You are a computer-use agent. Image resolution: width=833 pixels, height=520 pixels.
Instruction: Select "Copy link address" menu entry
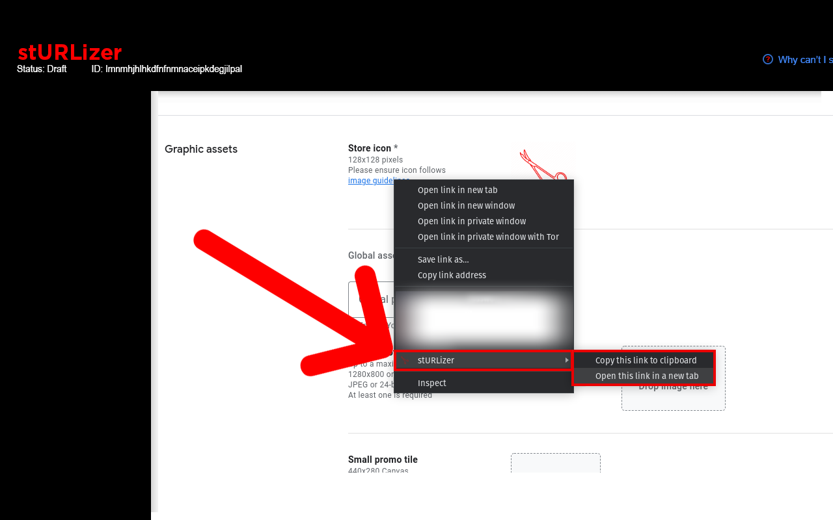click(x=484, y=275)
